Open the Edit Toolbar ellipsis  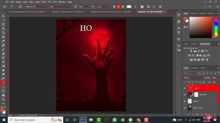point(3,103)
